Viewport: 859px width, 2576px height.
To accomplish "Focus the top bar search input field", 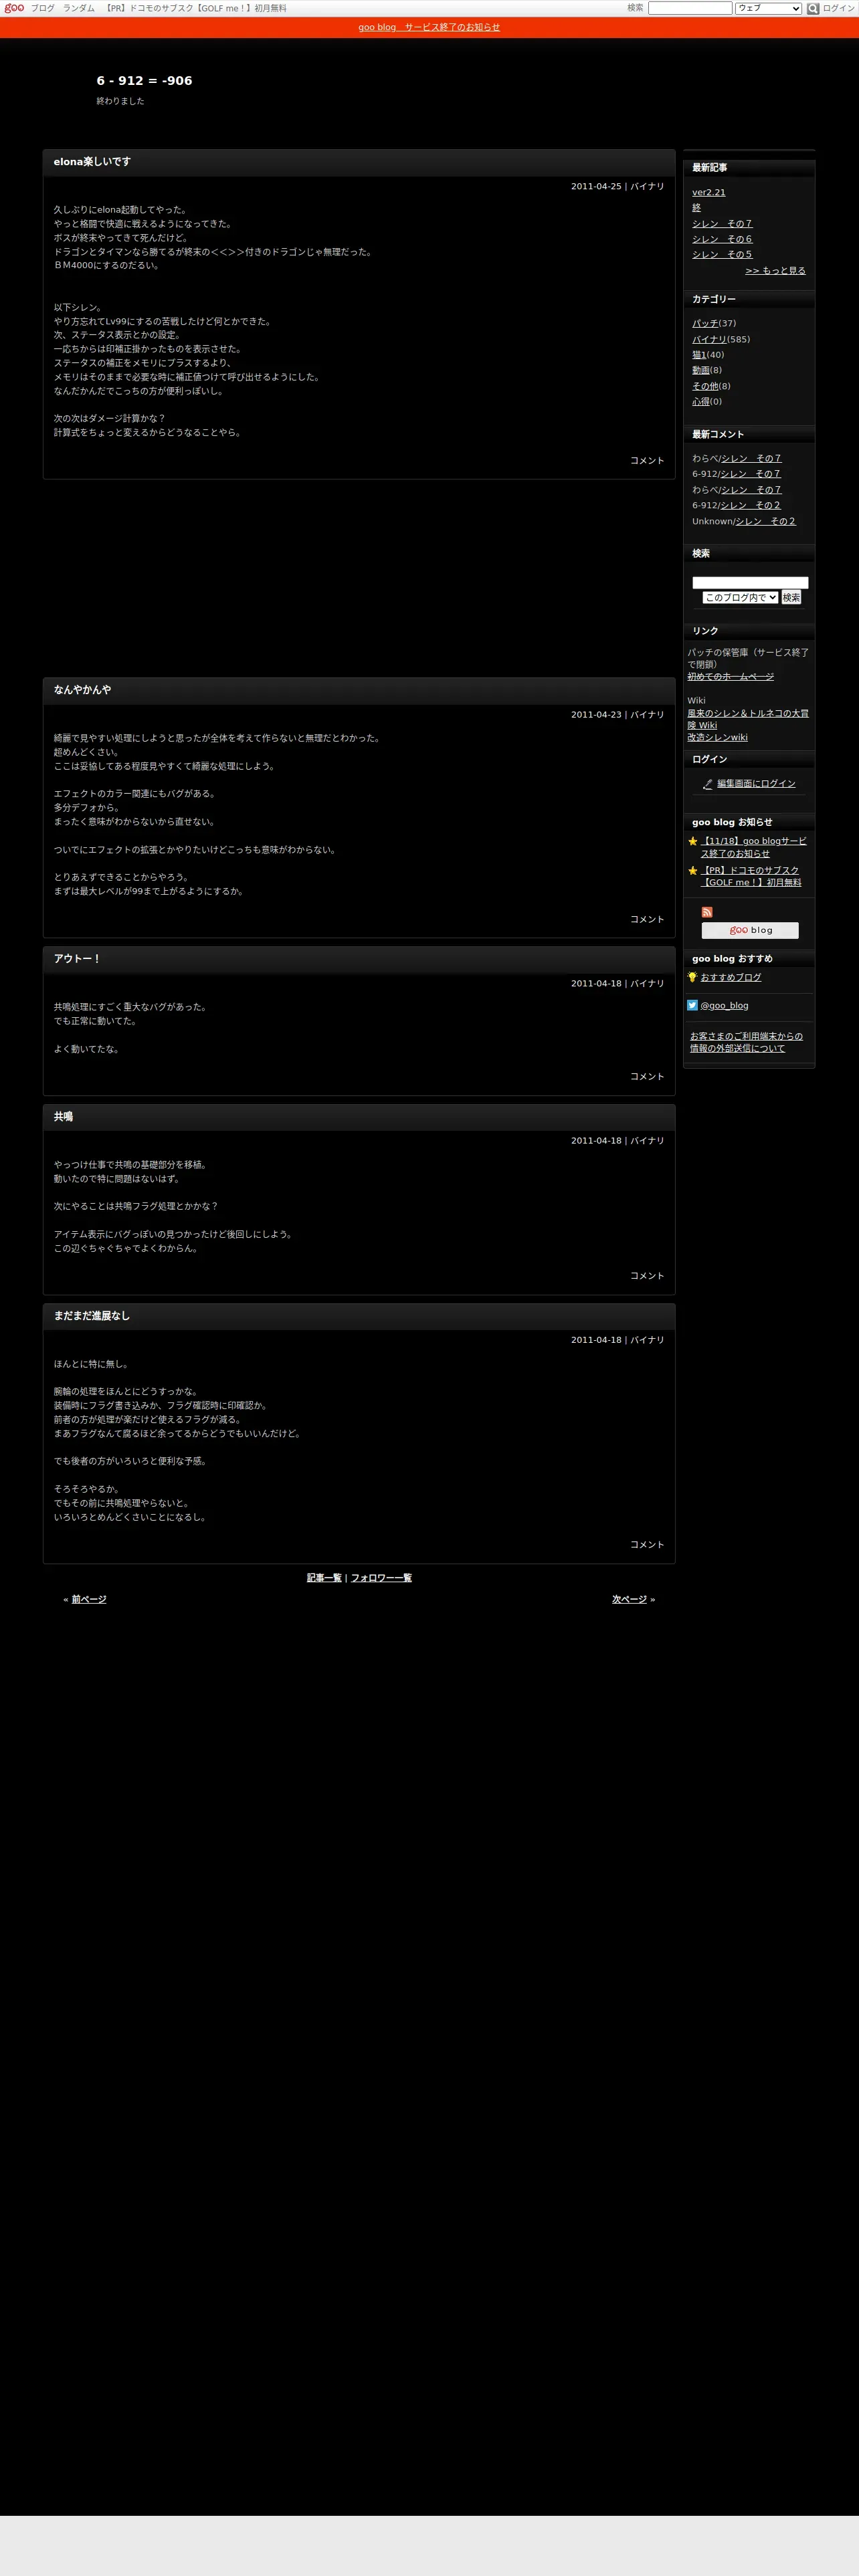I will [690, 8].
